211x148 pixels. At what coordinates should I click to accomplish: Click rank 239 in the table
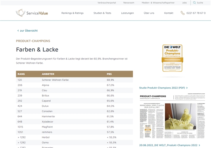[20, 95]
